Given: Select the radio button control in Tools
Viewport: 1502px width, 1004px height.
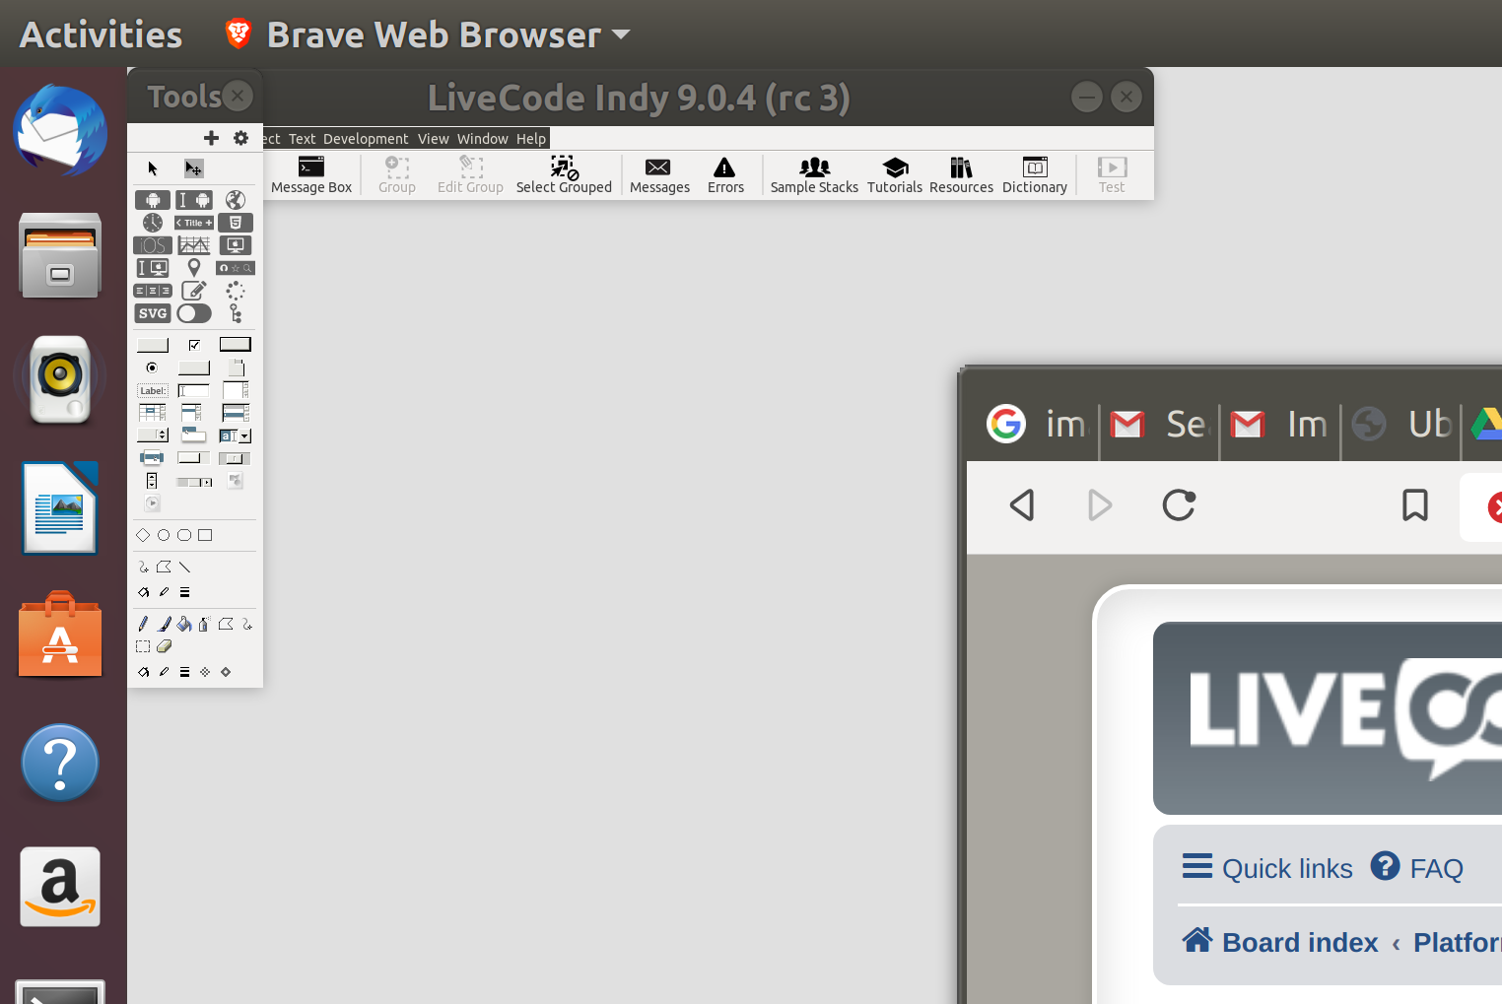Looking at the screenshot, I should [152, 368].
